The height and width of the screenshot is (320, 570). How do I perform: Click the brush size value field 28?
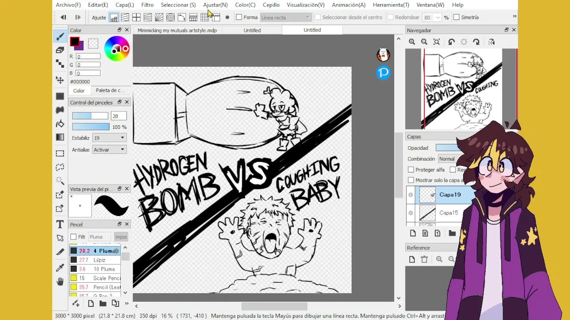pos(119,116)
